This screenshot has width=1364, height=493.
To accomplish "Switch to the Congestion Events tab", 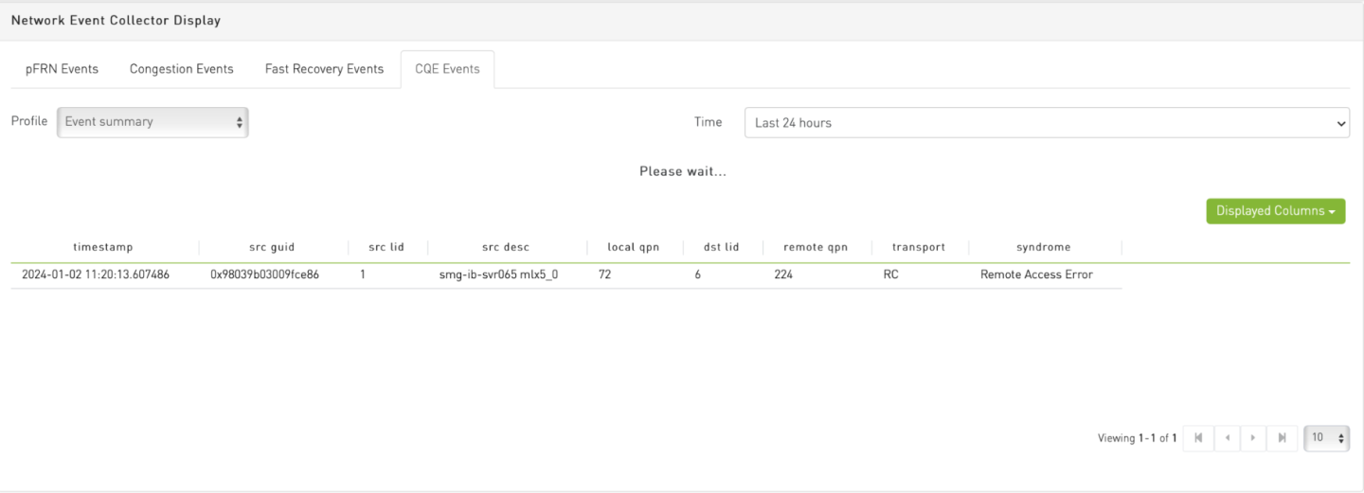I will tap(181, 69).
